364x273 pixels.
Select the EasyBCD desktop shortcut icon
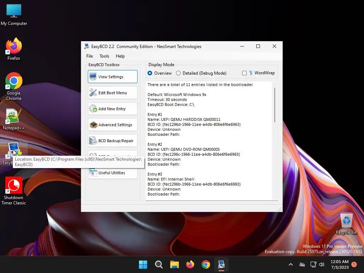14,150
